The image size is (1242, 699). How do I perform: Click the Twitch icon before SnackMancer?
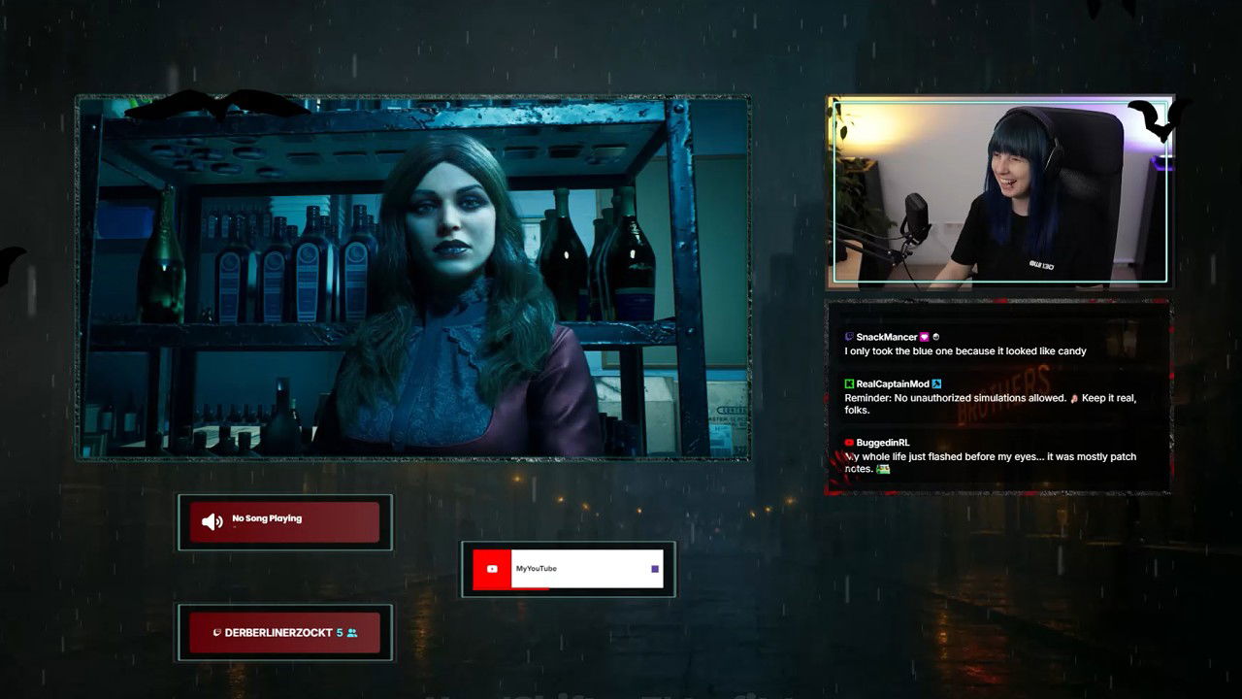tap(850, 337)
